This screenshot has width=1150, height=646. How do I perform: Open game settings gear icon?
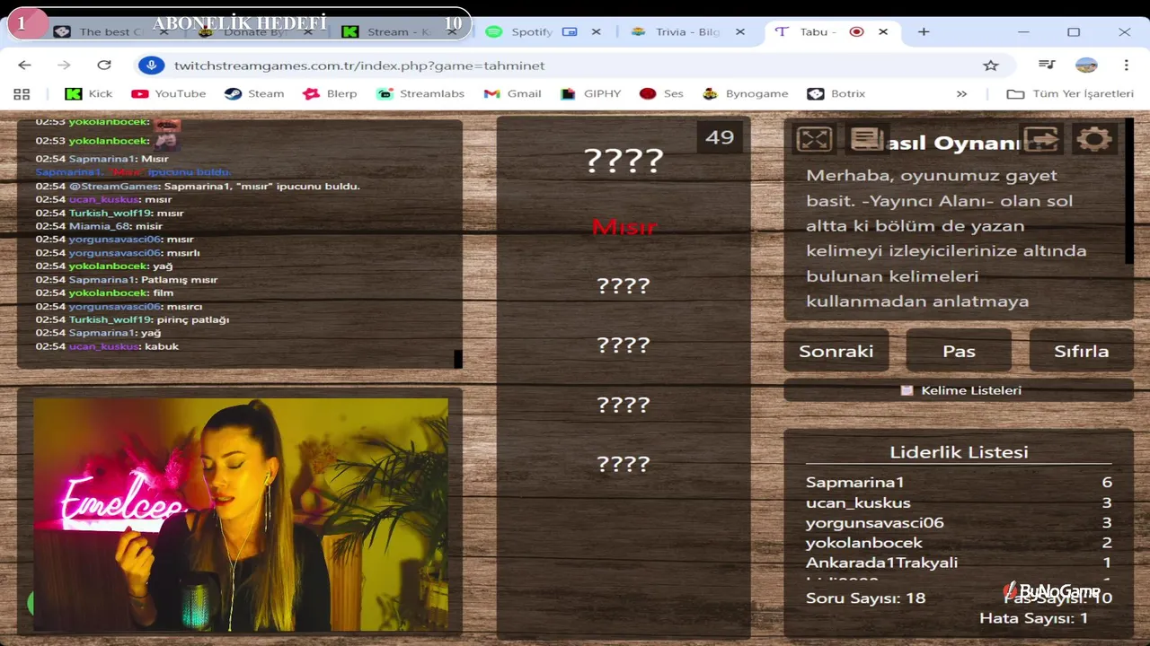click(x=1093, y=139)
